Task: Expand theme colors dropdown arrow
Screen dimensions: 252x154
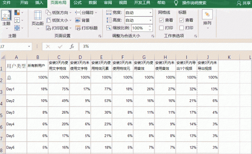Action: point(22,12)
